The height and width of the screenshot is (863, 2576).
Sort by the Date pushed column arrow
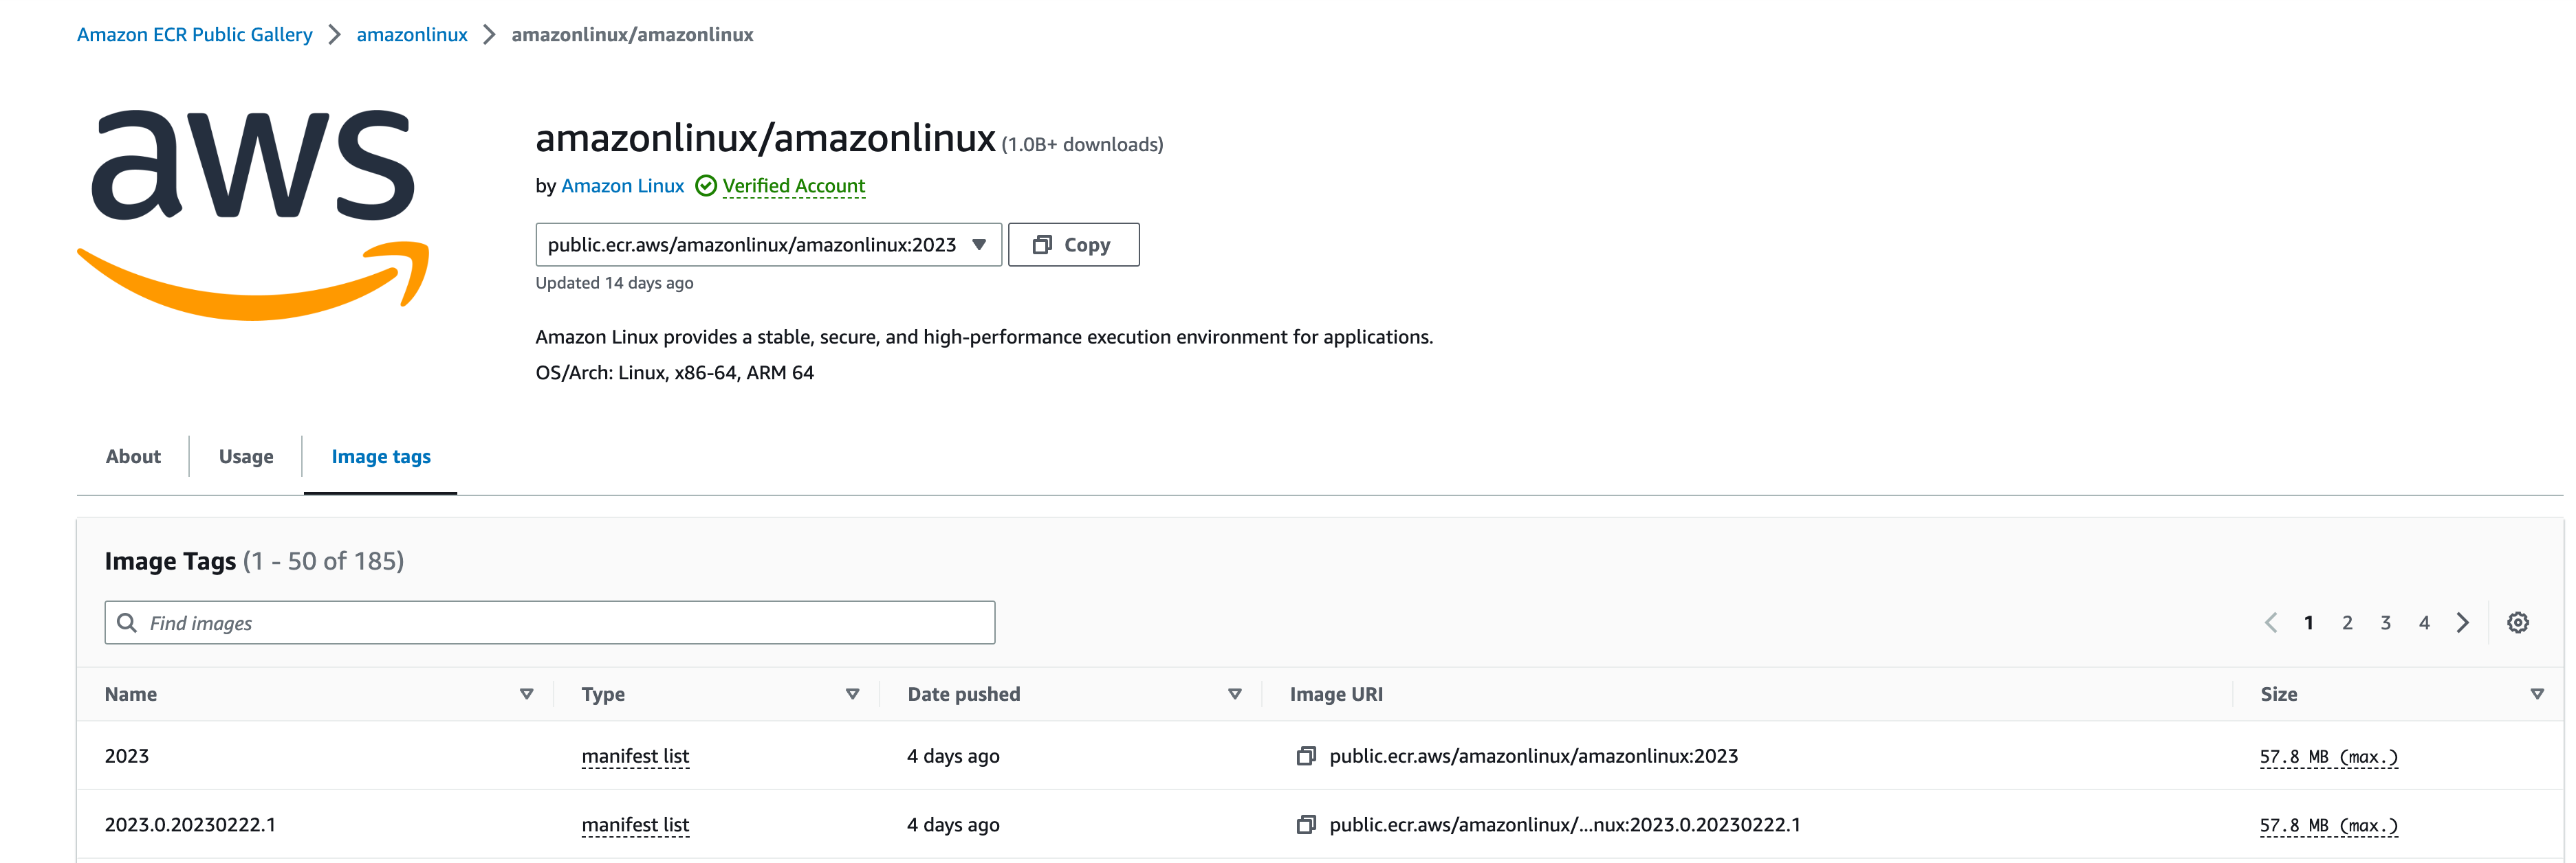[x=1235, y=694]
